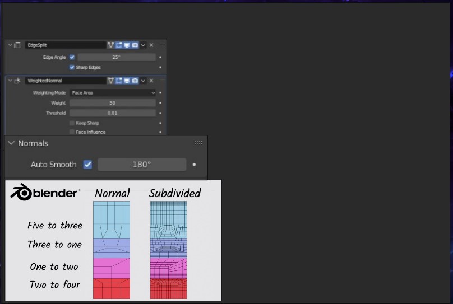Click the 'Two to four' label

pos(55,284)
